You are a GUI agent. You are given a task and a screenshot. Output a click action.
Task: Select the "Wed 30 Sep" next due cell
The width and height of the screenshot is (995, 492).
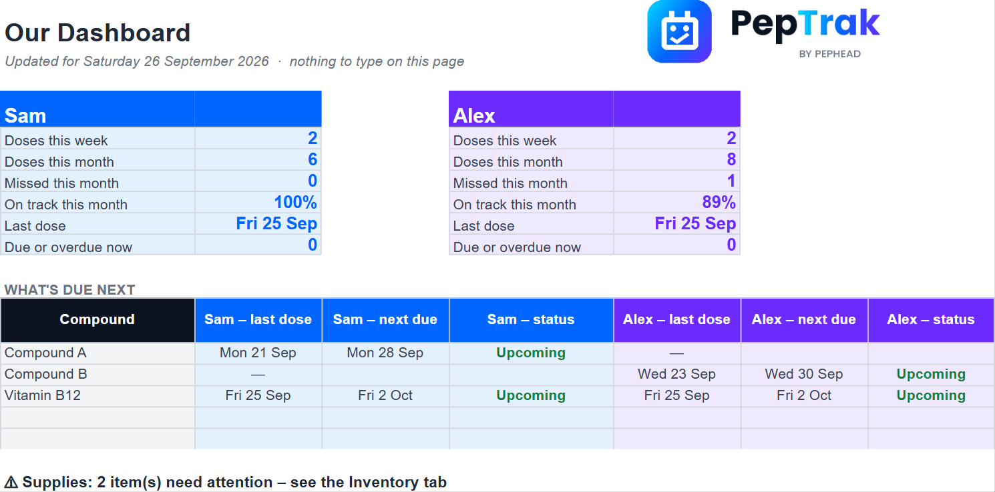[x=804, y=375]
